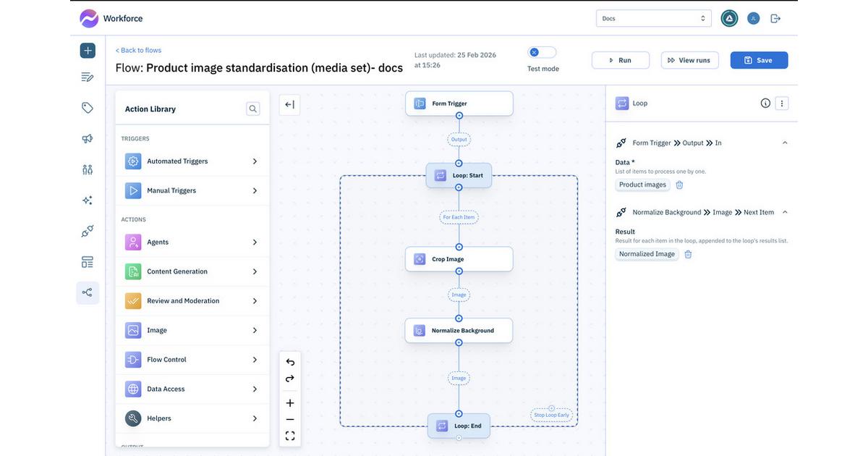Open the three-dot menu in Loop panel
Image resolution: width=868 pixels, height=456 pixels.
pos(782,104)
